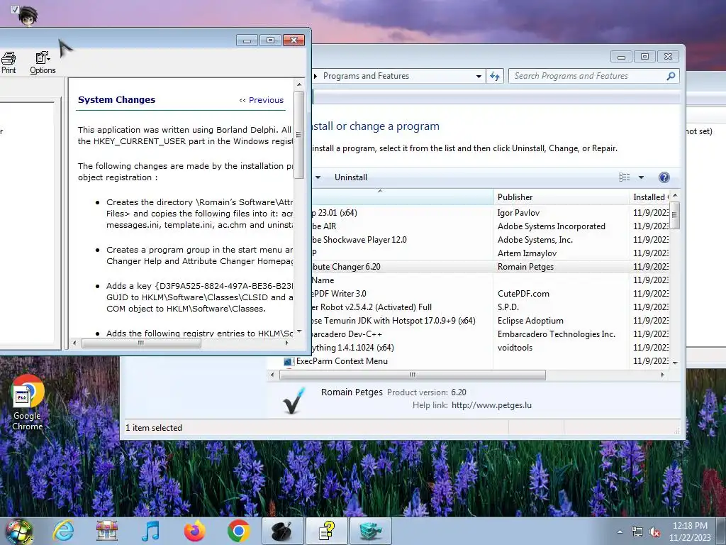Click the programs list horizontal scrollbar
Image resolution: width=726 pixels, height=545 pixels.
click(413, 375)
